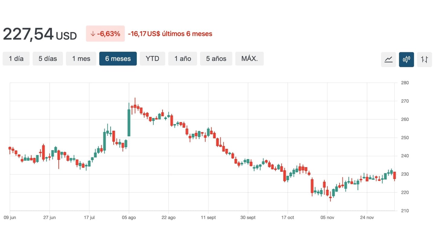The width and height of the screenshot is (435, 244).
Task: Click the tall green candle at 05 ago
Action: tap(129, 123)
